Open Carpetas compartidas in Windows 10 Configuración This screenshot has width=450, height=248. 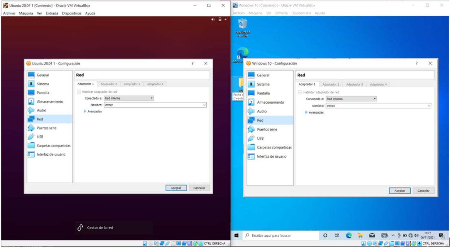tap(270, 147)
